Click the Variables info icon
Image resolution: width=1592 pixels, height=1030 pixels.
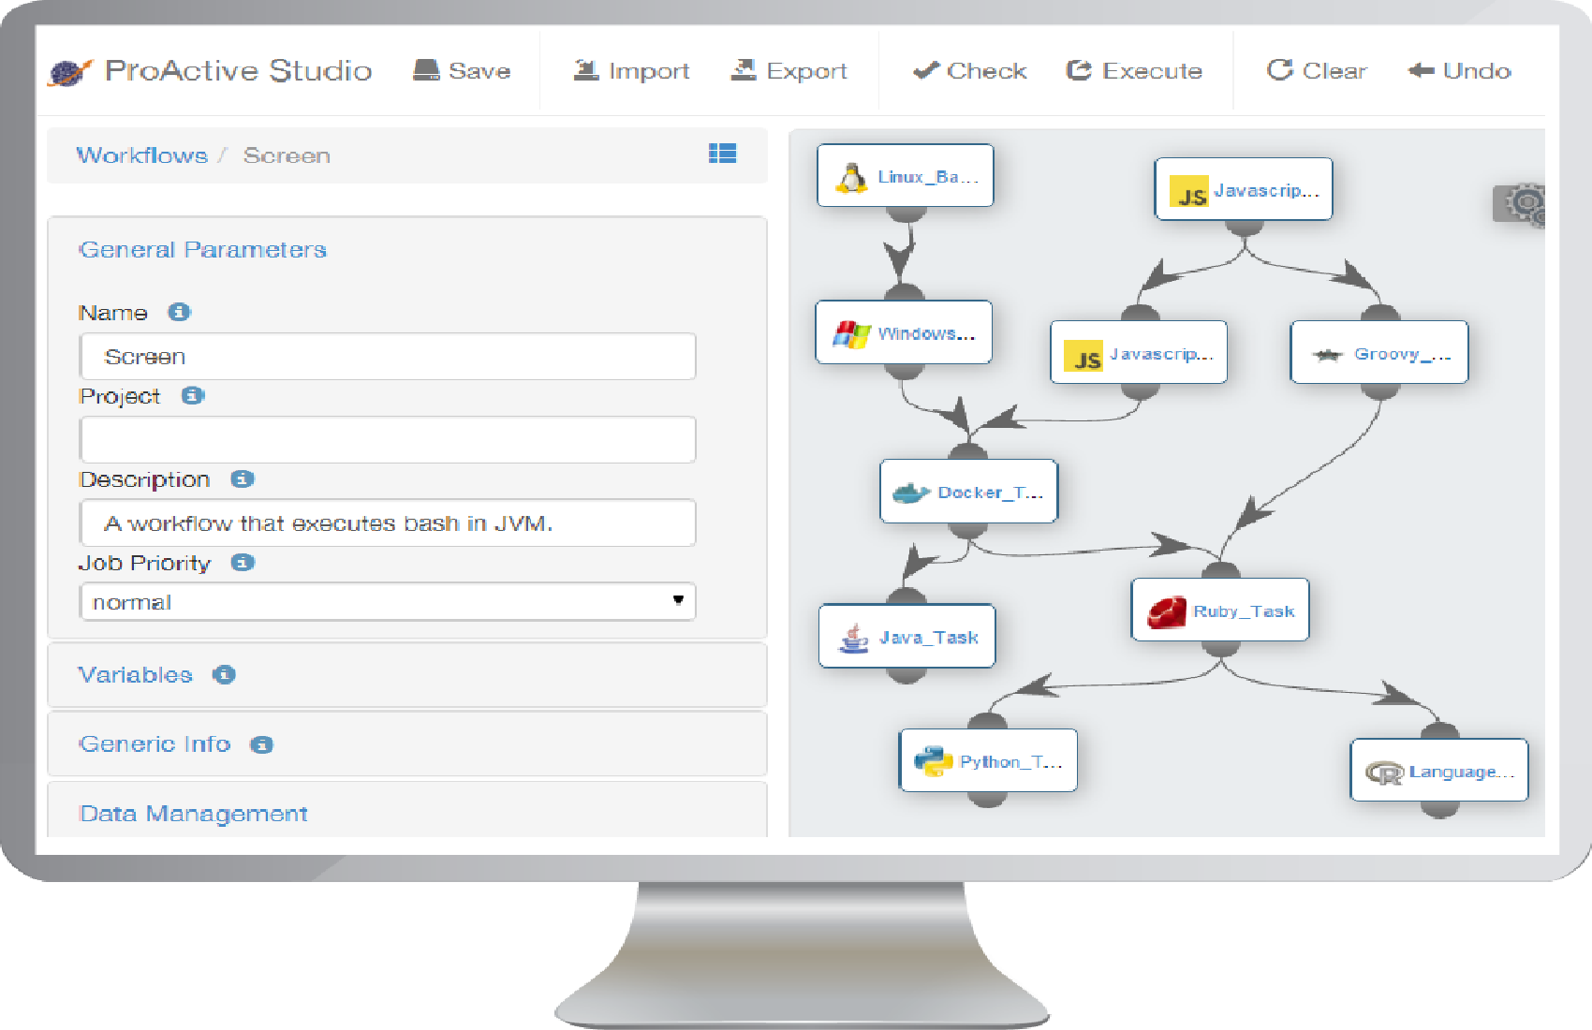click(x=224, y=674)
